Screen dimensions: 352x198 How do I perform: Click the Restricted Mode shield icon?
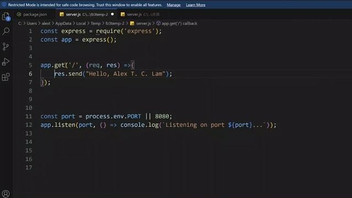click(4, 4)
